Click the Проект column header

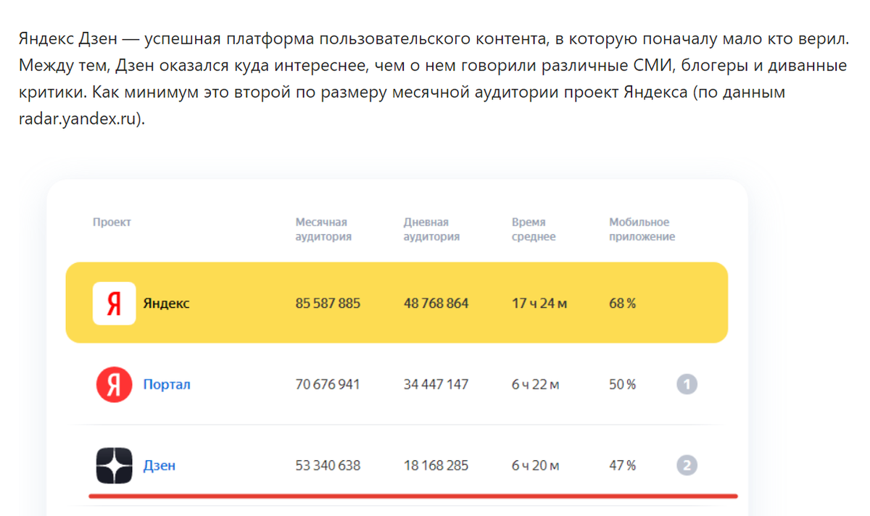(x=112, y=222)
